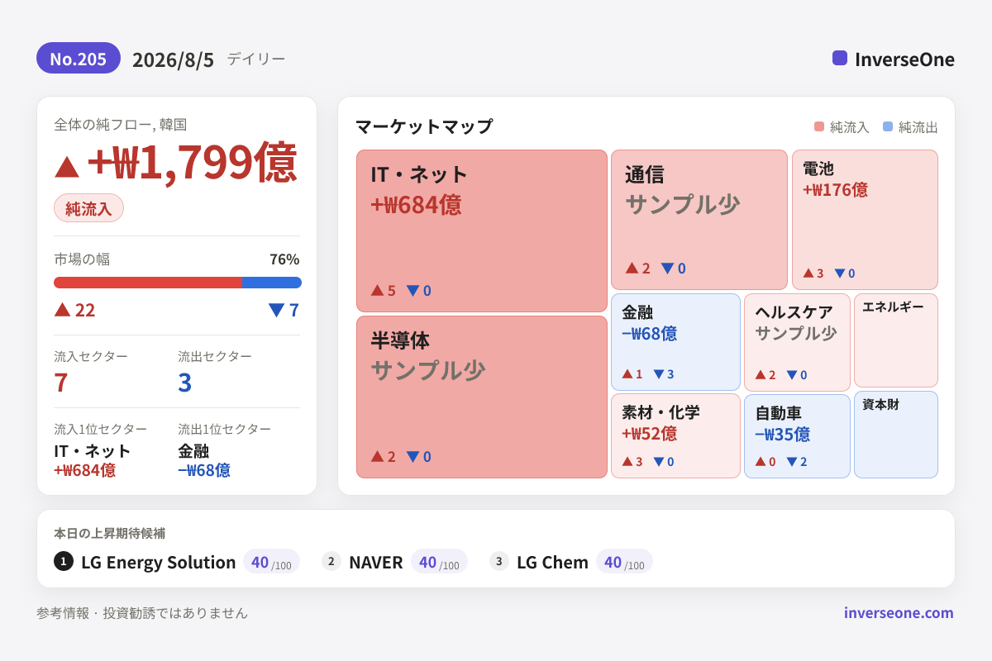Screen dimensions: 992x661
Task: Select the エネルギー treemap tile
Action: [896, 340]
